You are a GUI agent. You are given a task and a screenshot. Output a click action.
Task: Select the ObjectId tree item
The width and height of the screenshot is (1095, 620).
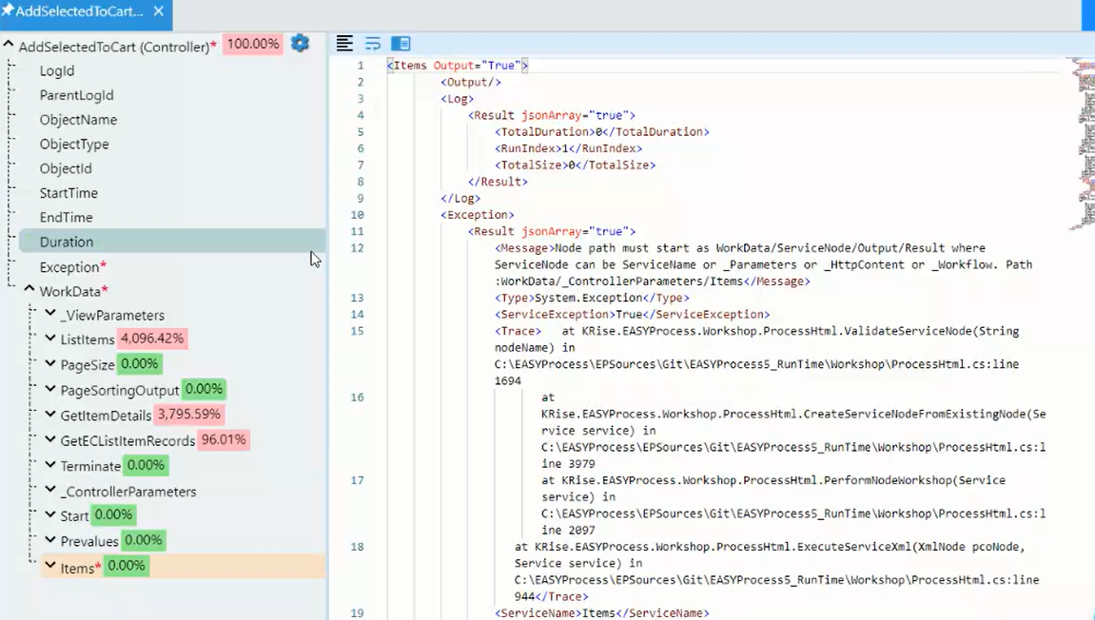(66, 168)
